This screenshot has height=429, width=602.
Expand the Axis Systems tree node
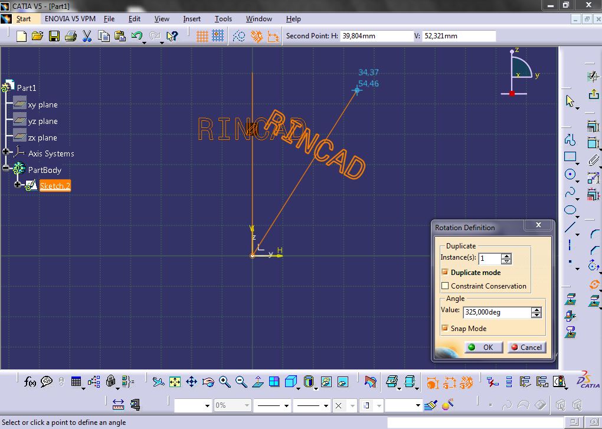[x=5, y=152]
